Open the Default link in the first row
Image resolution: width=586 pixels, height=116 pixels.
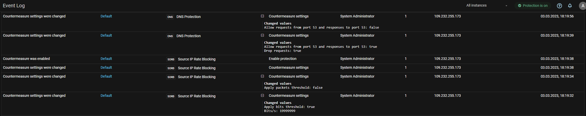pyautogui.click(x=106, y=16)
